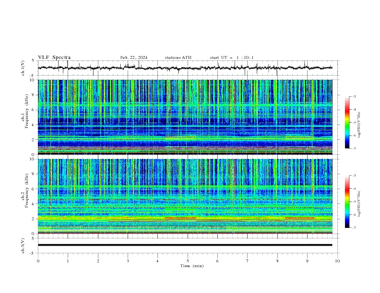This screenshot has height=293, width=380.
Task: Click the upper colorbar 'log(PSD)(V²/Hz)' label
Action: (359, 125)
